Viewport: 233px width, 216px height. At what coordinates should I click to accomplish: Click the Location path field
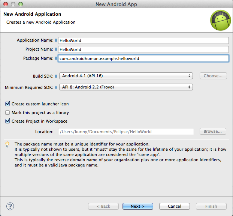click(126, 132)
